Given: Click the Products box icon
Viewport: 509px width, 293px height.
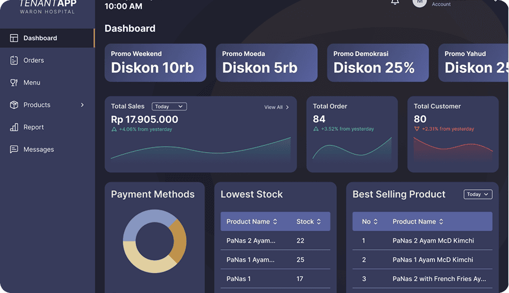Looking at the screenshot, I should (14, 105).
